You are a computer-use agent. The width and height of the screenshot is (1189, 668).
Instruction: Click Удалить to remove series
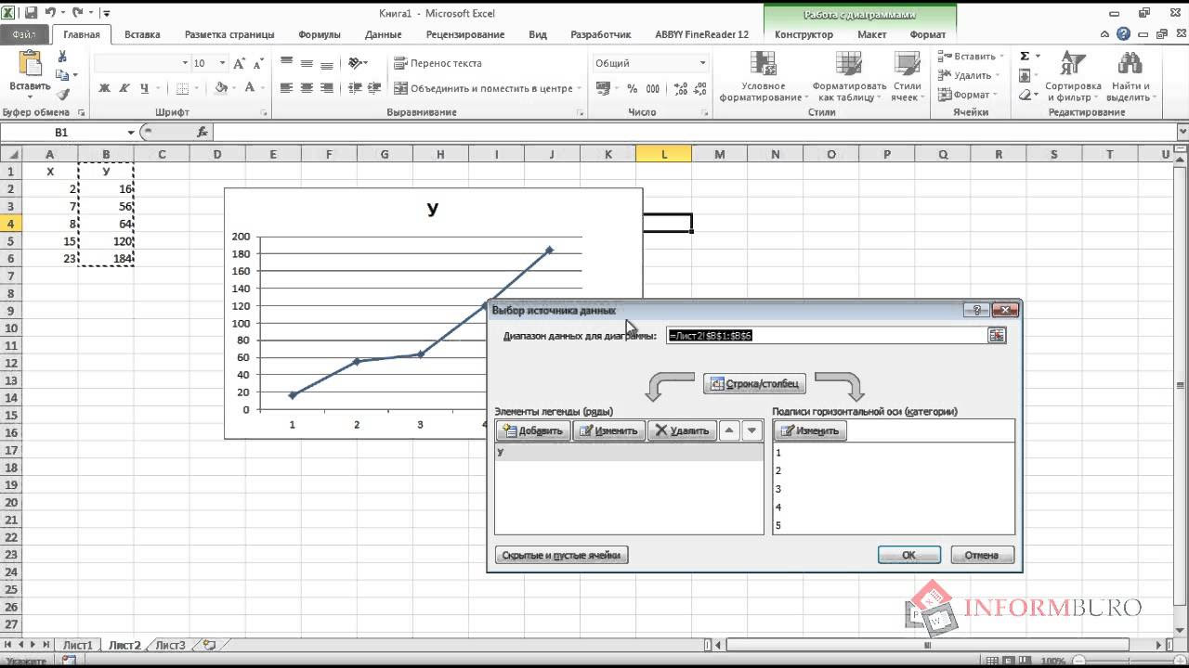(682, 430)
